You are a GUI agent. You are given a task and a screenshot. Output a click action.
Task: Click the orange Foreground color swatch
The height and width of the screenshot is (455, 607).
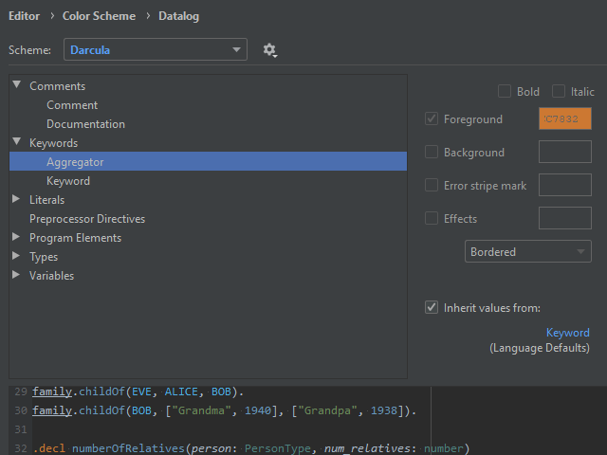point(565,118)
